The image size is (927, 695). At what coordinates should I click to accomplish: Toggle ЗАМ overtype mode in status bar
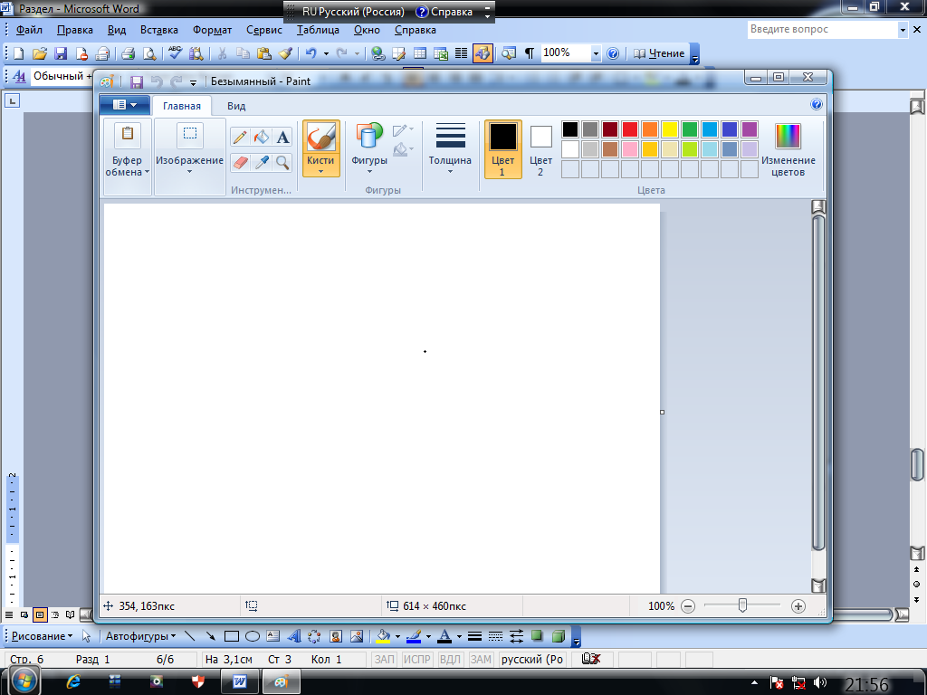click(481, 659)
